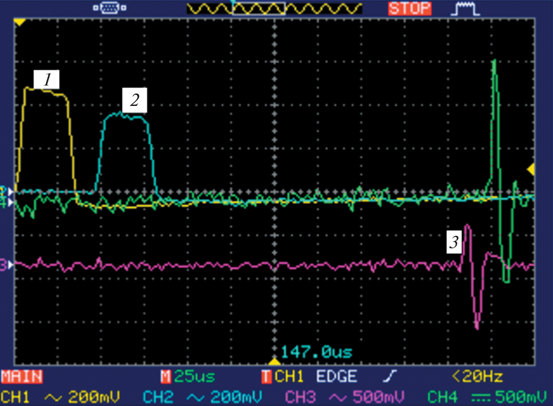Click the yellow trigger position marker at top left

pyautogui.click(x=19, y=22)
